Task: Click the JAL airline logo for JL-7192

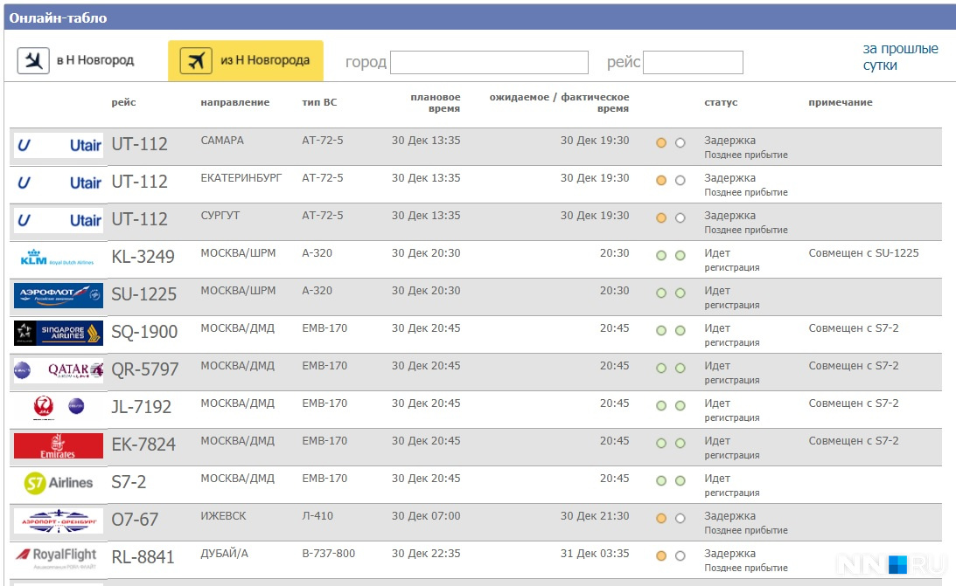Action: [59, 407]
